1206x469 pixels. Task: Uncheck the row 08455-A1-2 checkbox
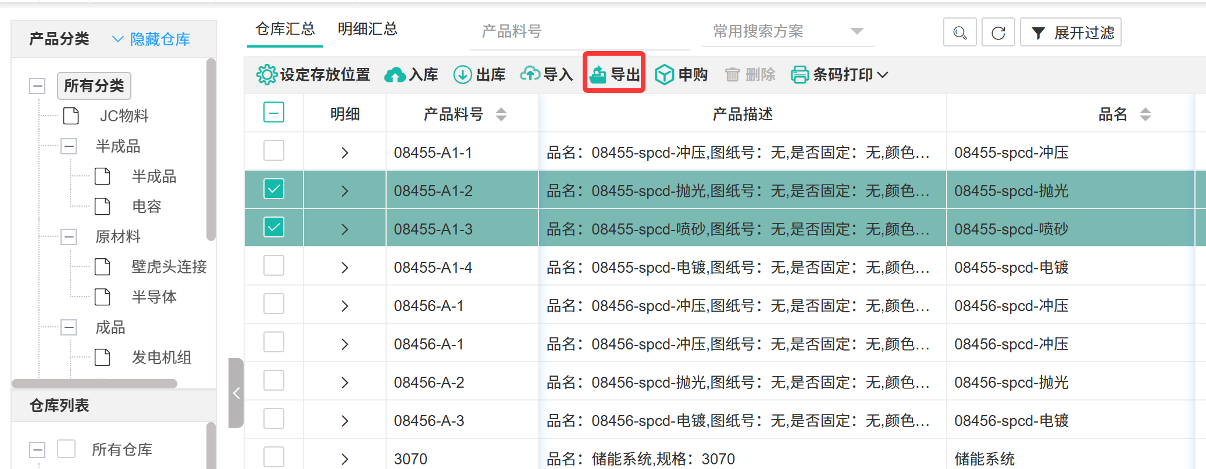274,189
